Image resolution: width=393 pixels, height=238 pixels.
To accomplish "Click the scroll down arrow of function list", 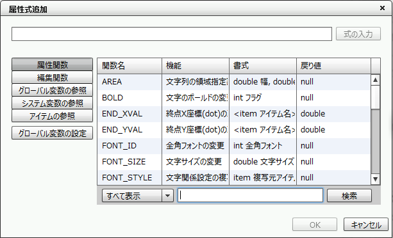I will click(x=375, y=179).
